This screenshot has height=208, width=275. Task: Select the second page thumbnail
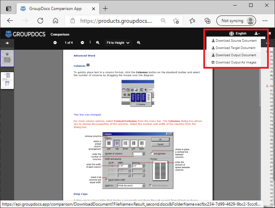pyautogui.click(x=7, y=80)
